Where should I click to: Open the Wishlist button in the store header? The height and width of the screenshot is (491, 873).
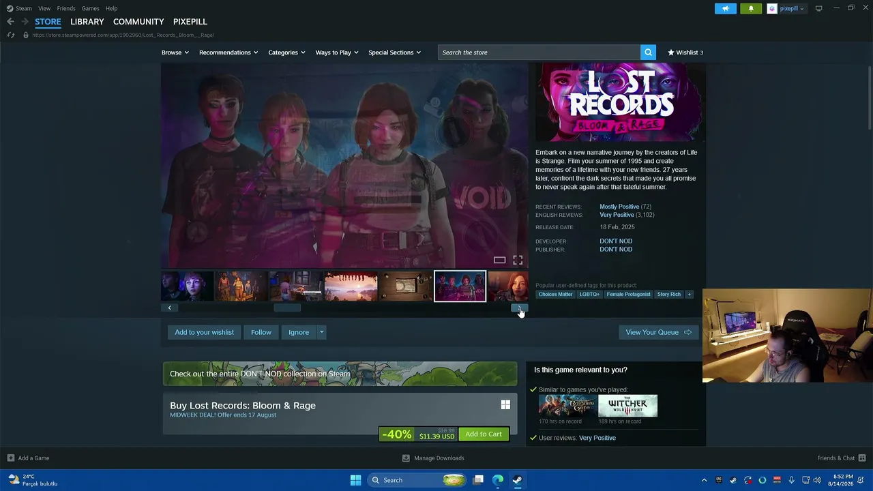pos(685,53)
